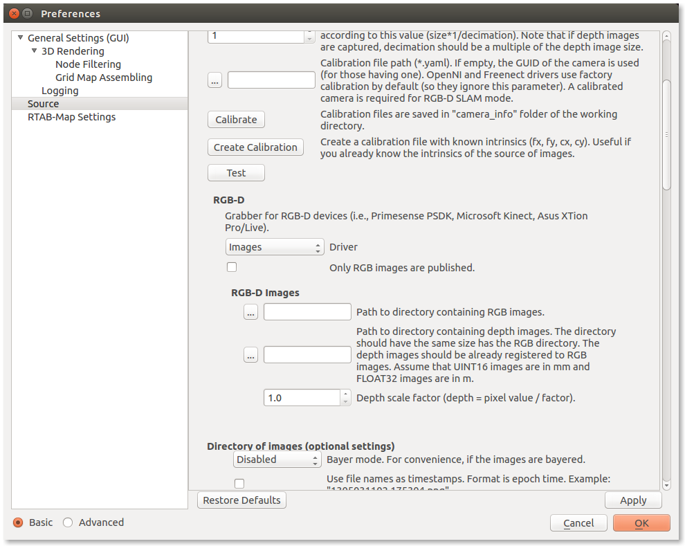Select the Advanced radio button
This screenshot has height=546, width=685.
(x=68, y=522)
